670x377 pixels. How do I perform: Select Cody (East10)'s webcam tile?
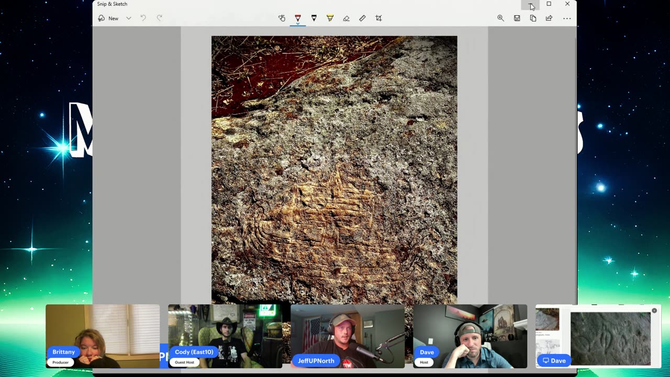[225, 336]
